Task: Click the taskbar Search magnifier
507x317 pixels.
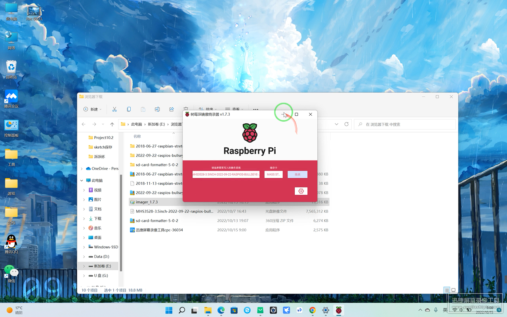Action: [182, 310]
